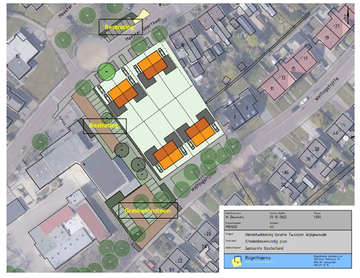Click the round turning circle on Meester Geertswei
Viewport: 360px width, 278px height.
(x=91, y=53)
